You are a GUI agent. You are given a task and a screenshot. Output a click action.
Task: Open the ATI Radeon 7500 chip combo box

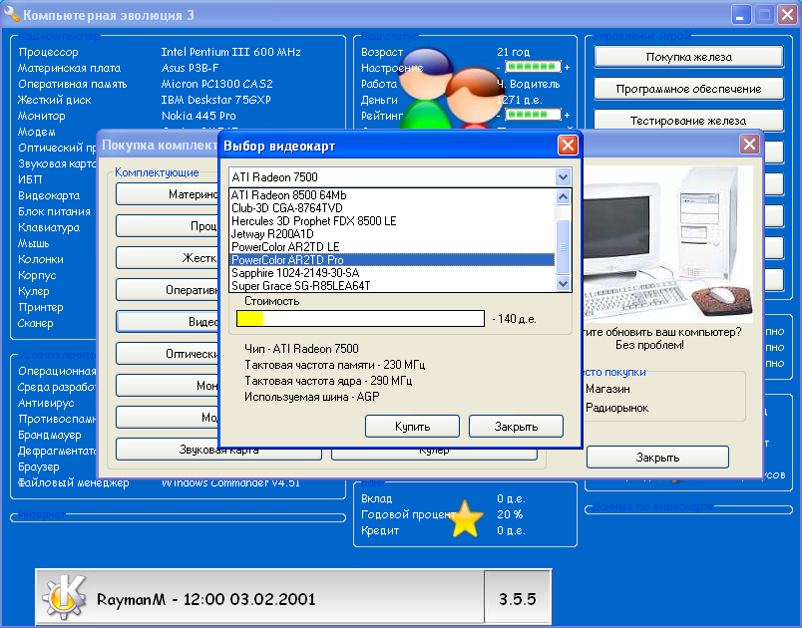[399, 177]
